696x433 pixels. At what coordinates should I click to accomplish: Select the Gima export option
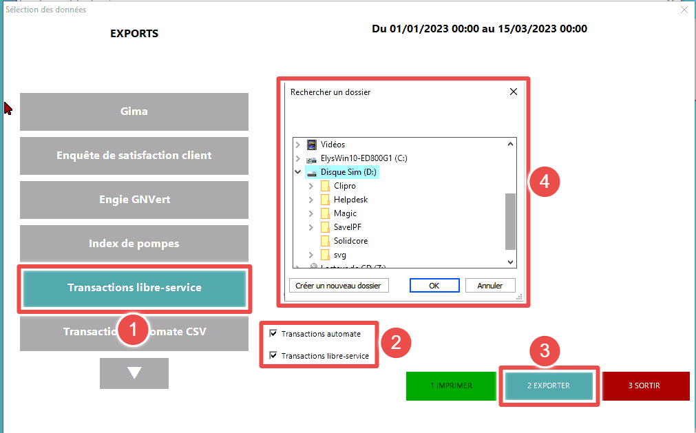134,112
